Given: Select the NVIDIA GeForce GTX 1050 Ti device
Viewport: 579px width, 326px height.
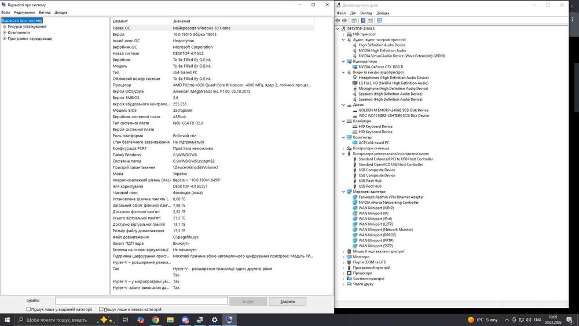Looking at the screenshot, I should (x=381, y=67).
